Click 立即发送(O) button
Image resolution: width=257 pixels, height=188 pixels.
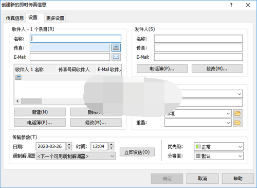[137, 152]
